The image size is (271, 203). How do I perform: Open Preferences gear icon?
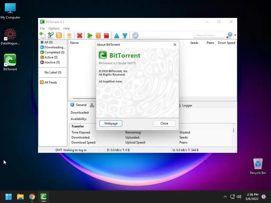tap(135, 35)
